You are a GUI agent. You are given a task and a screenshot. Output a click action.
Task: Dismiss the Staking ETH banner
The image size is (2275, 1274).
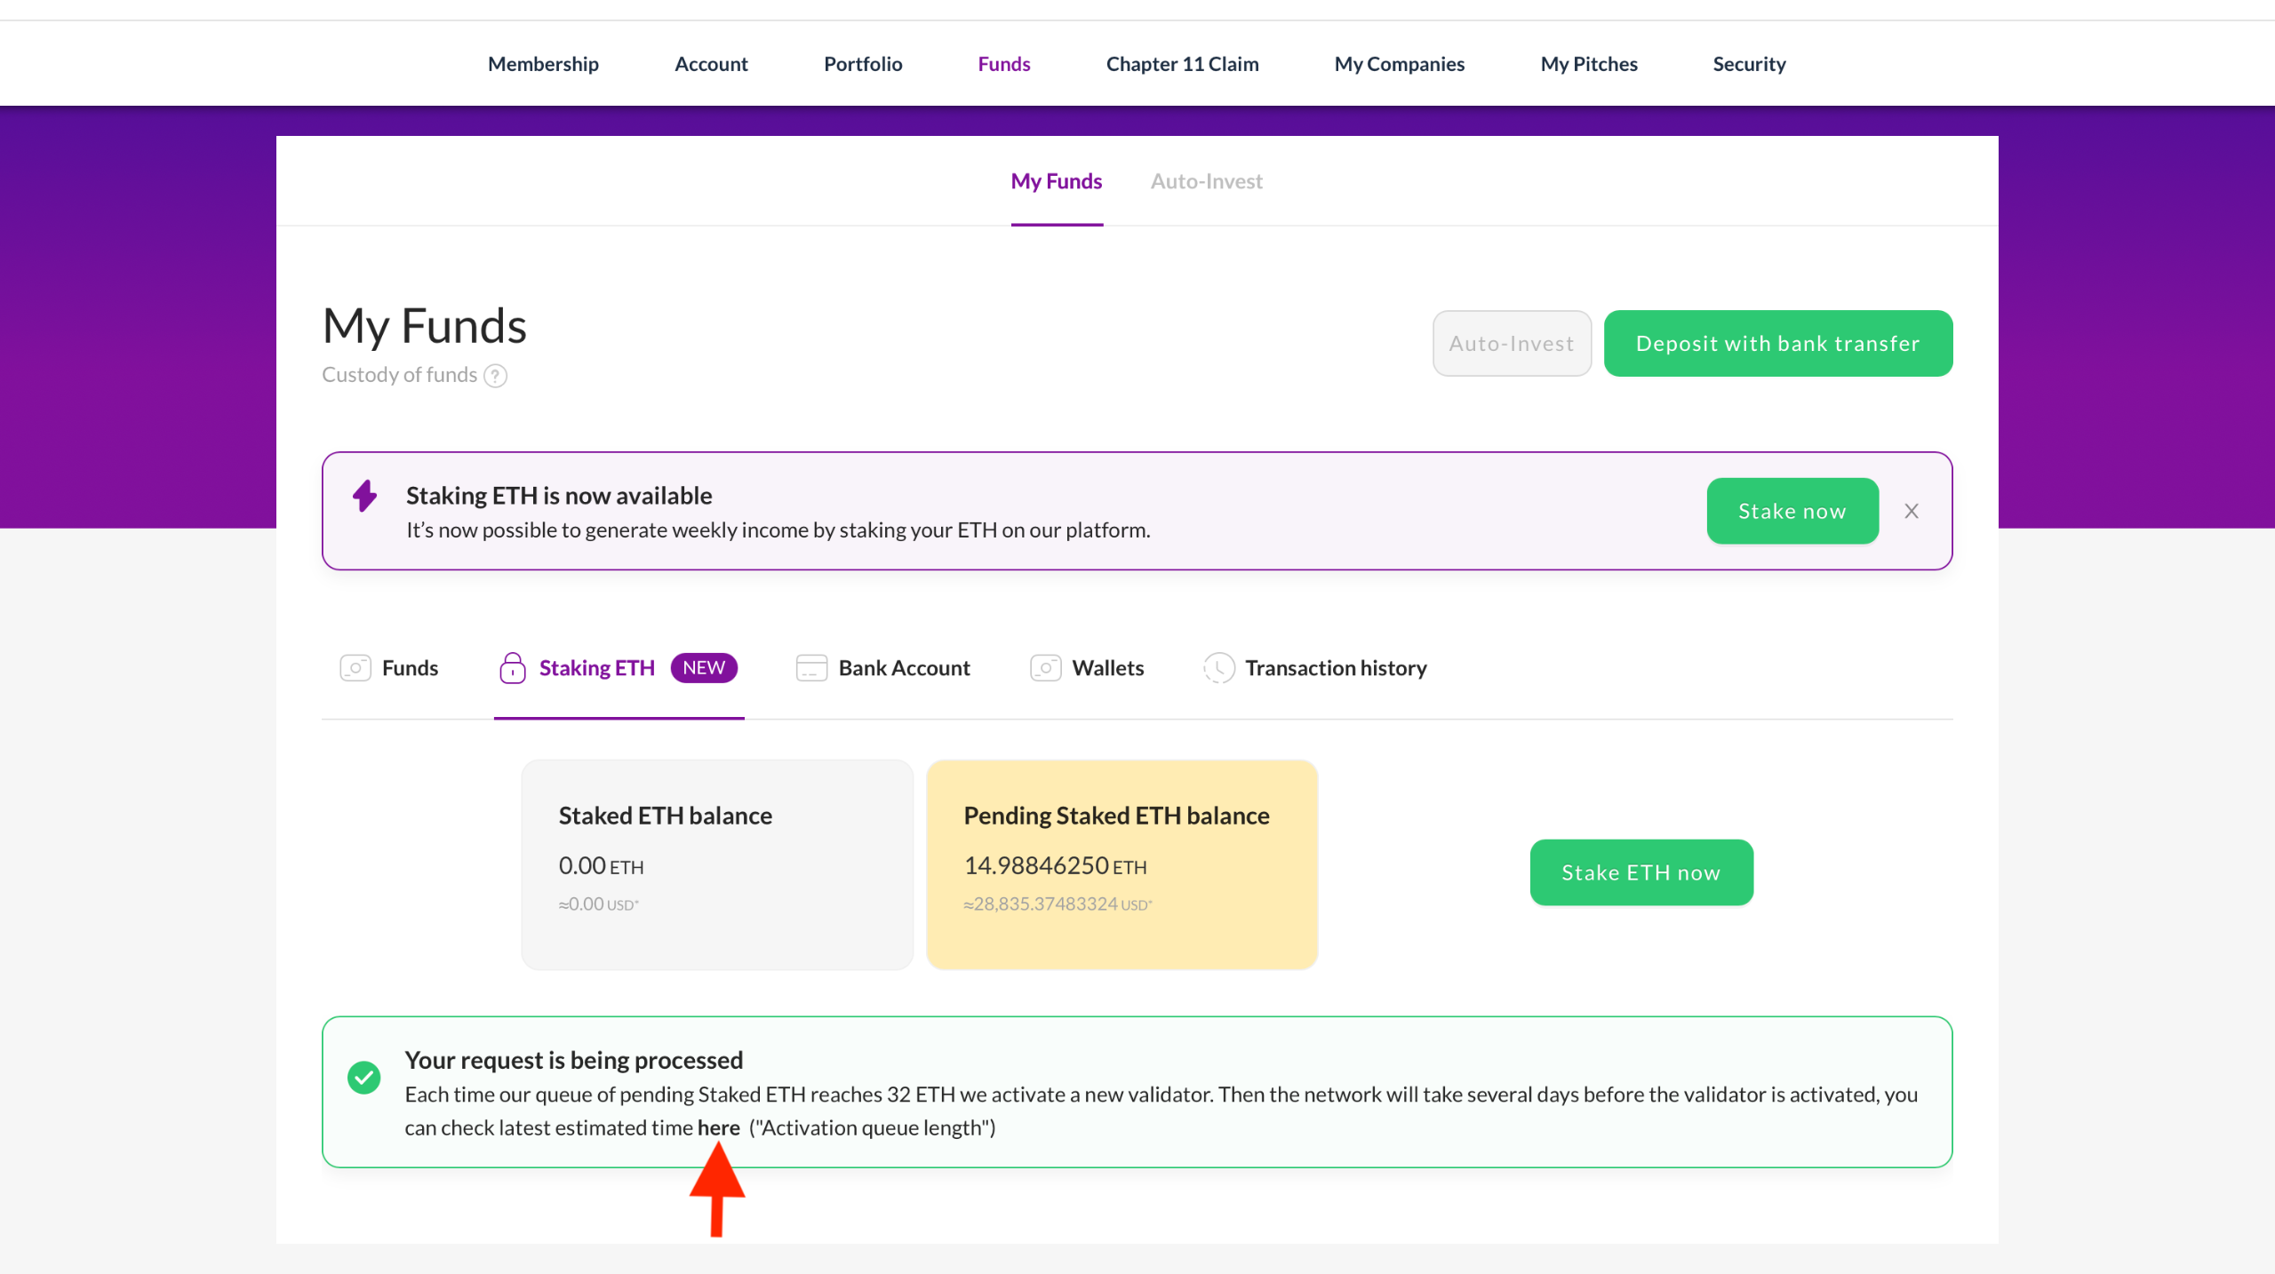(1912, 511)
